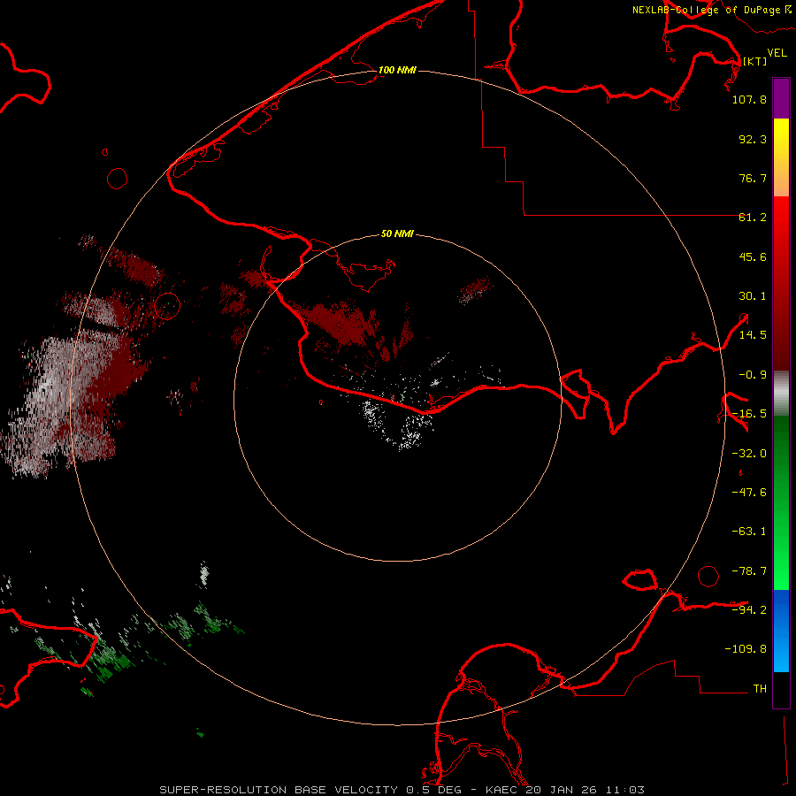Select the 92.3 legend value
Image resolution: width=796 pixels, height=796 pixels.
click(x=753, y=139)
